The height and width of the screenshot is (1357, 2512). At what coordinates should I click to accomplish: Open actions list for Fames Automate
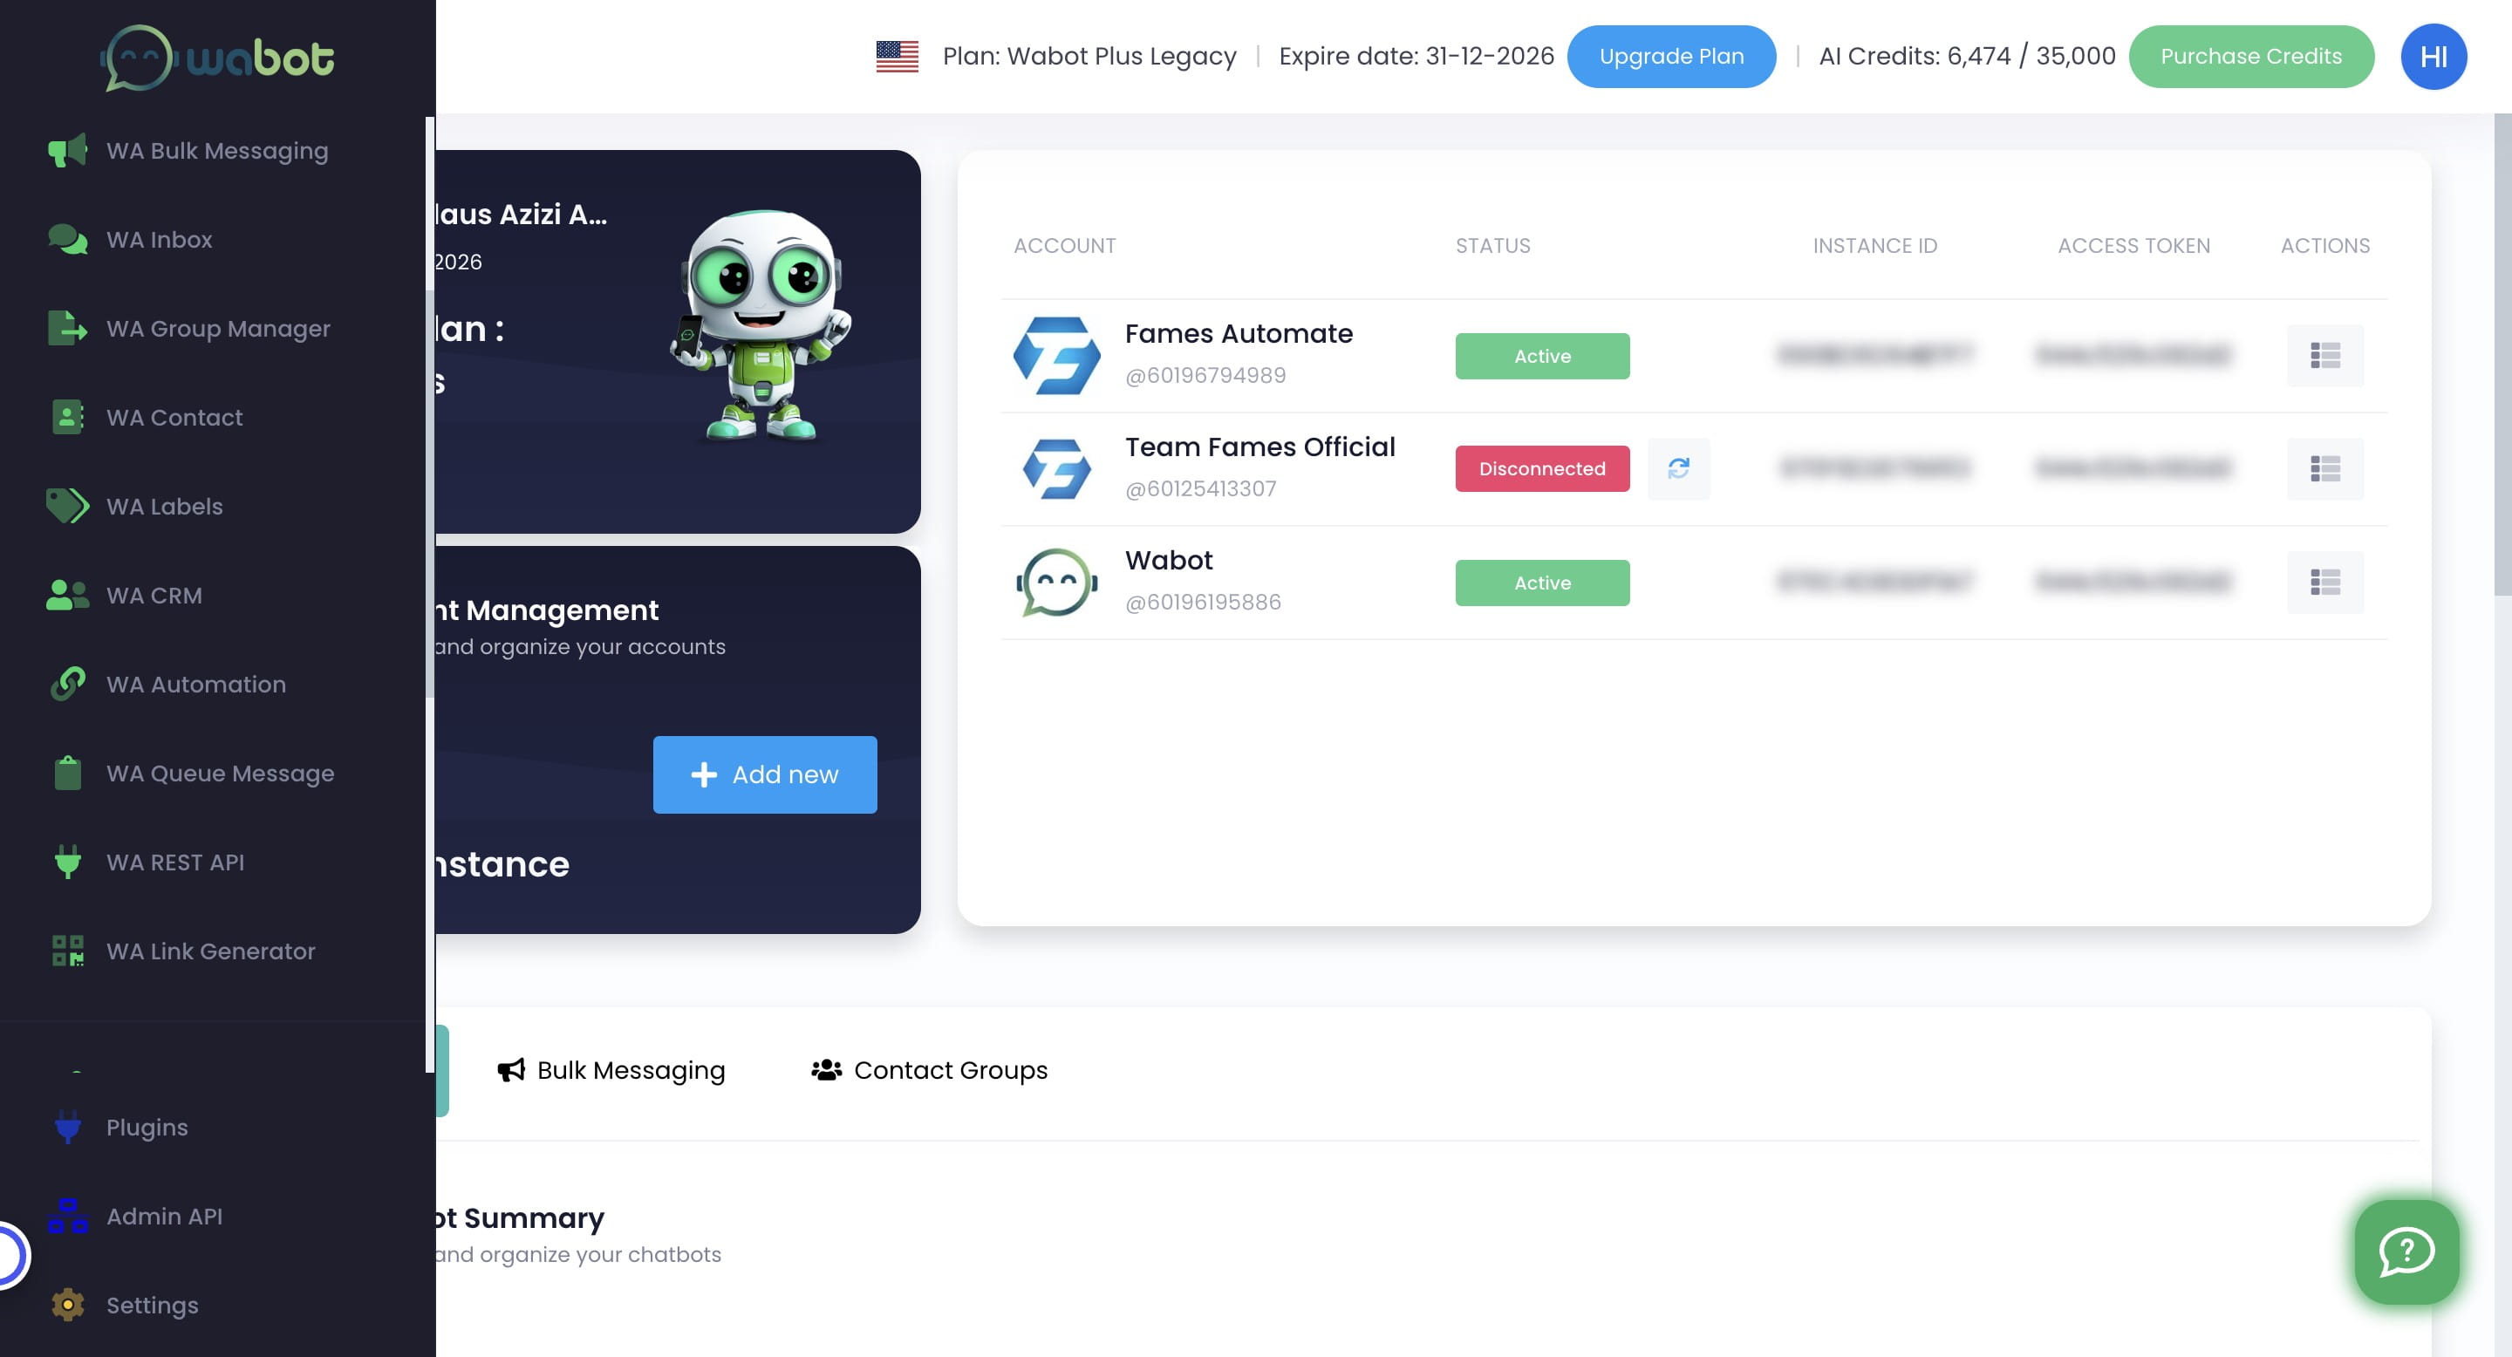coord(2324,356)
